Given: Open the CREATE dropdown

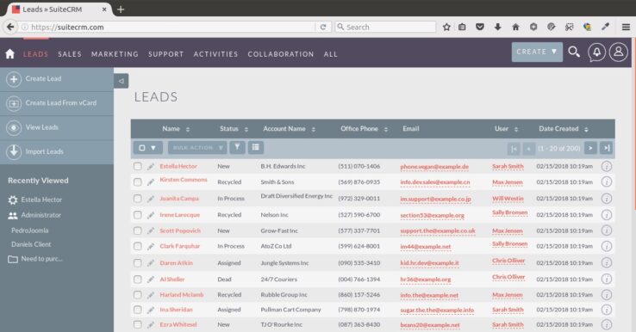Looking at the screenshot, I should [537, 52].
